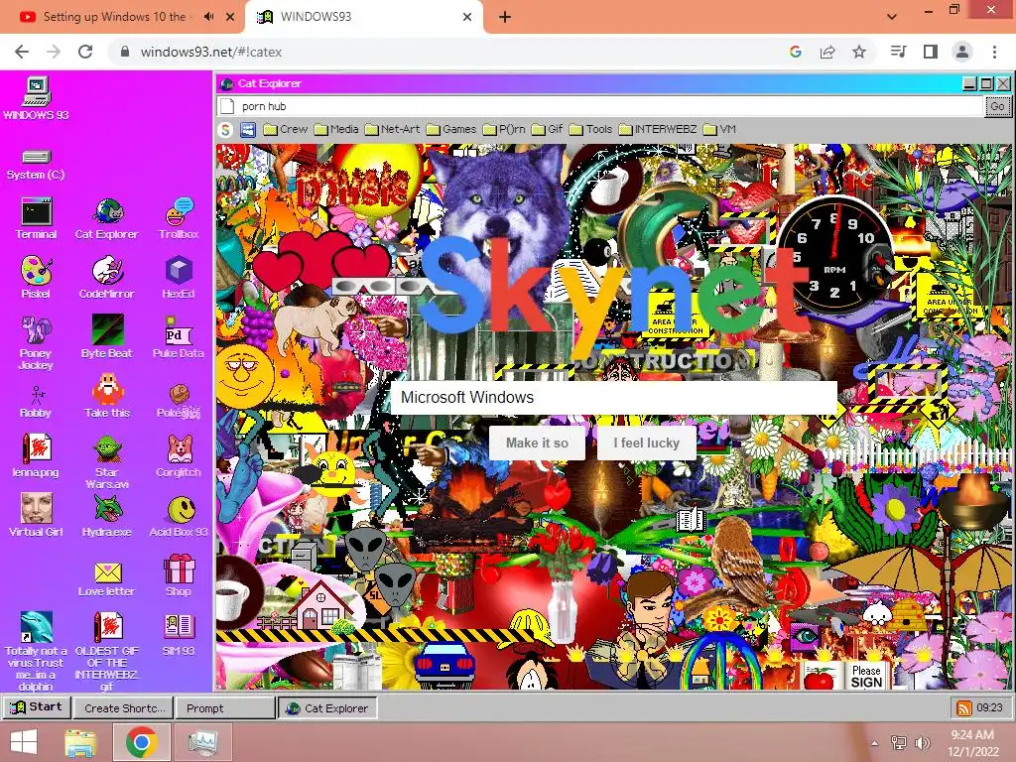Image resolution: width=1016 pixels, height=762 pixels.
Task: Open the Pokéglitch desktop icon
Action: pyautogui.click(x=179, y=402)
